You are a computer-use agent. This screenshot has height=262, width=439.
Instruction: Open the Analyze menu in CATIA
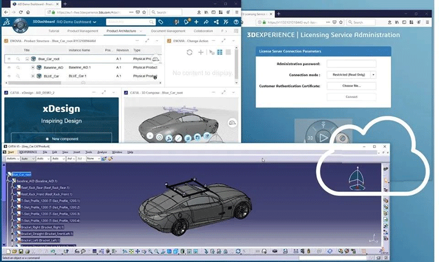102,152
